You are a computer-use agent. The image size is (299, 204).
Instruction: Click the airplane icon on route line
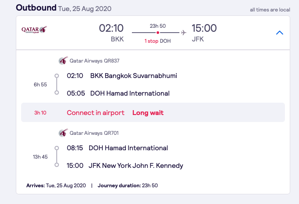(183, 33)
